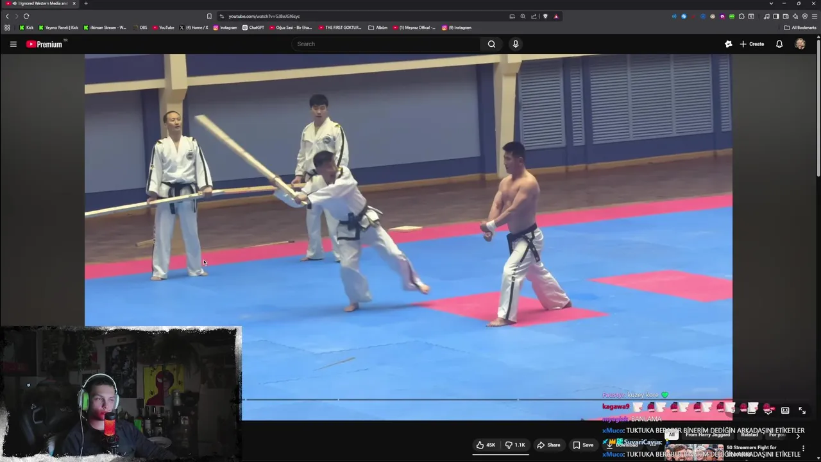
Task: Open the 50 Streamers Fight video thumbnail
Action: [x=695, y=452]
